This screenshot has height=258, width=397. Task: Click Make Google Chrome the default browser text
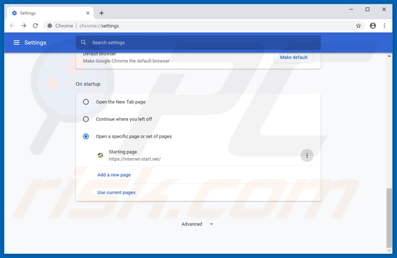(x=126, y=61)
